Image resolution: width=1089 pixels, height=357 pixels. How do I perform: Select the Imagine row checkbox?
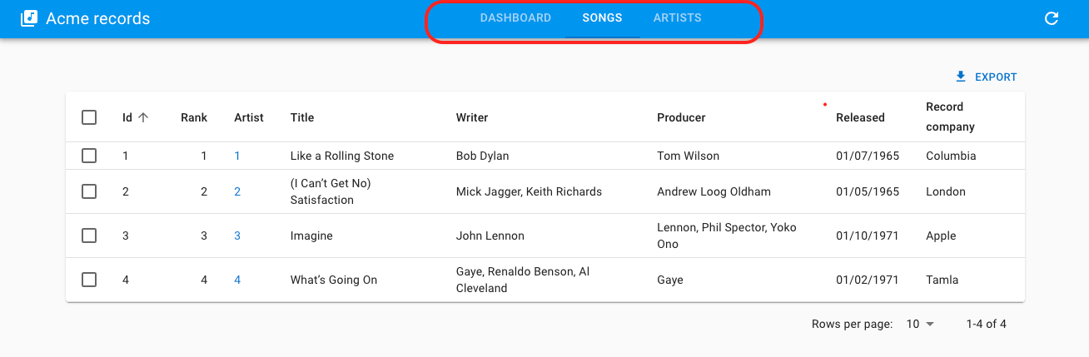[89, 236]
